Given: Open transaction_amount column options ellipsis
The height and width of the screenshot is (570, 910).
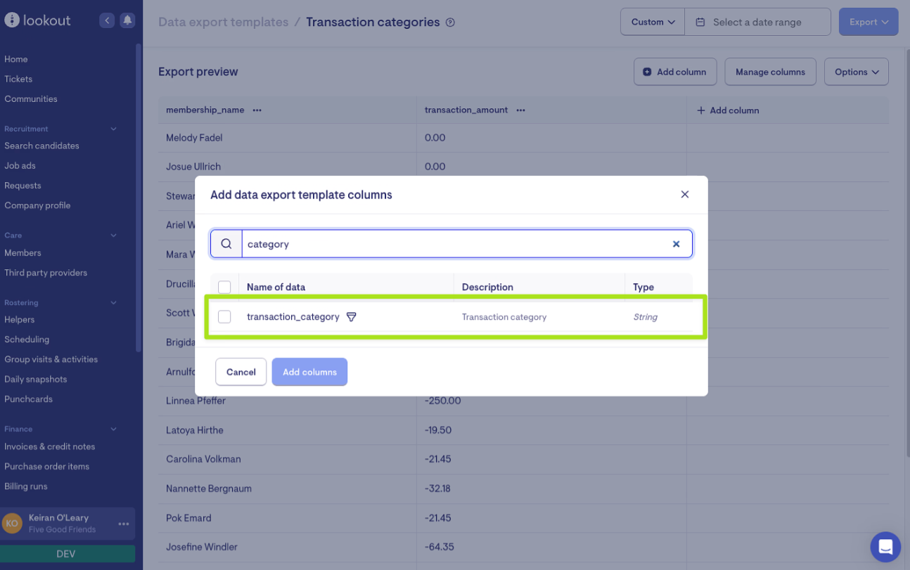Looking at the screenshot, I should pos(521,110).
